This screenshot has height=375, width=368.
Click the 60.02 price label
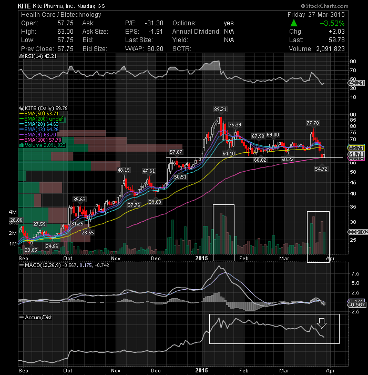tap(260, 160)
